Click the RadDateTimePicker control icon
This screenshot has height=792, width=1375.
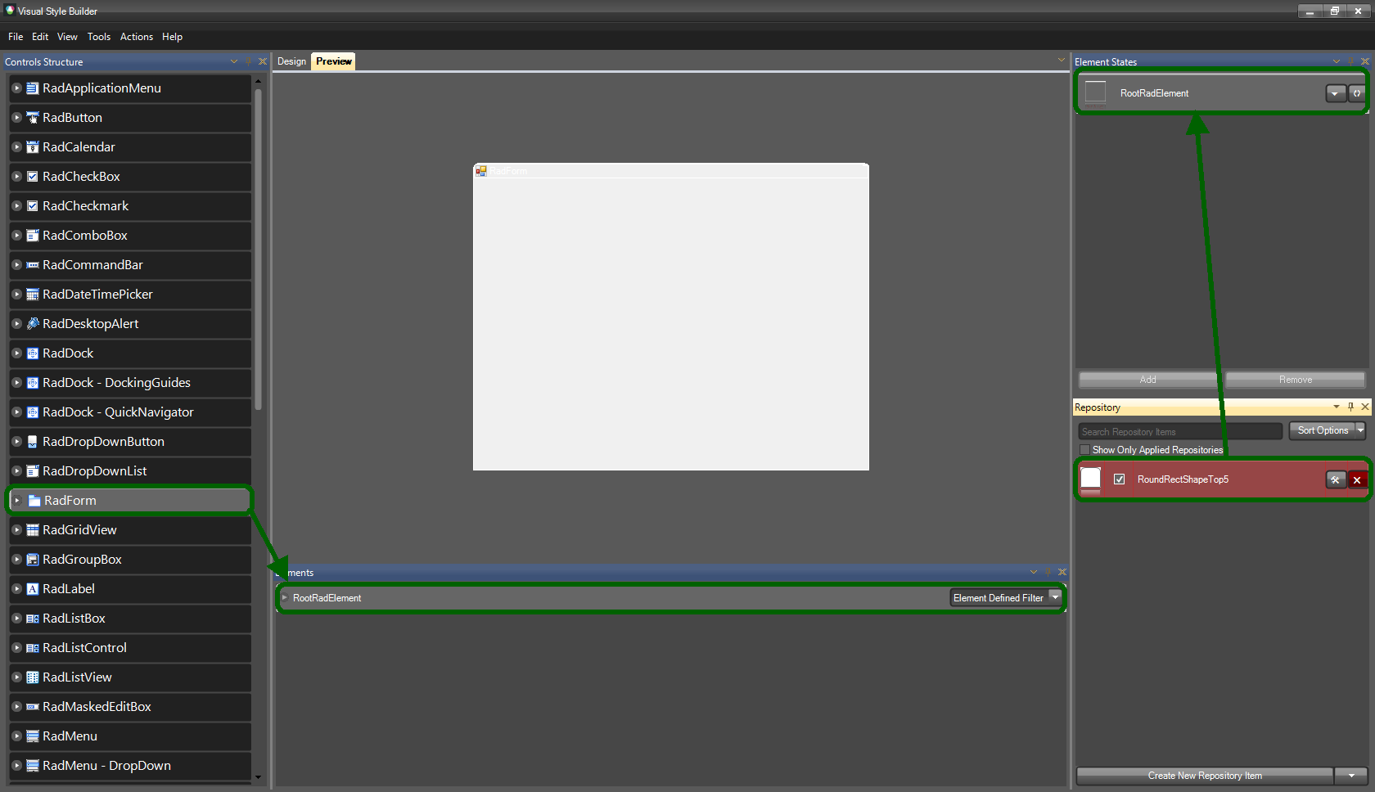[x=33, y=295]
